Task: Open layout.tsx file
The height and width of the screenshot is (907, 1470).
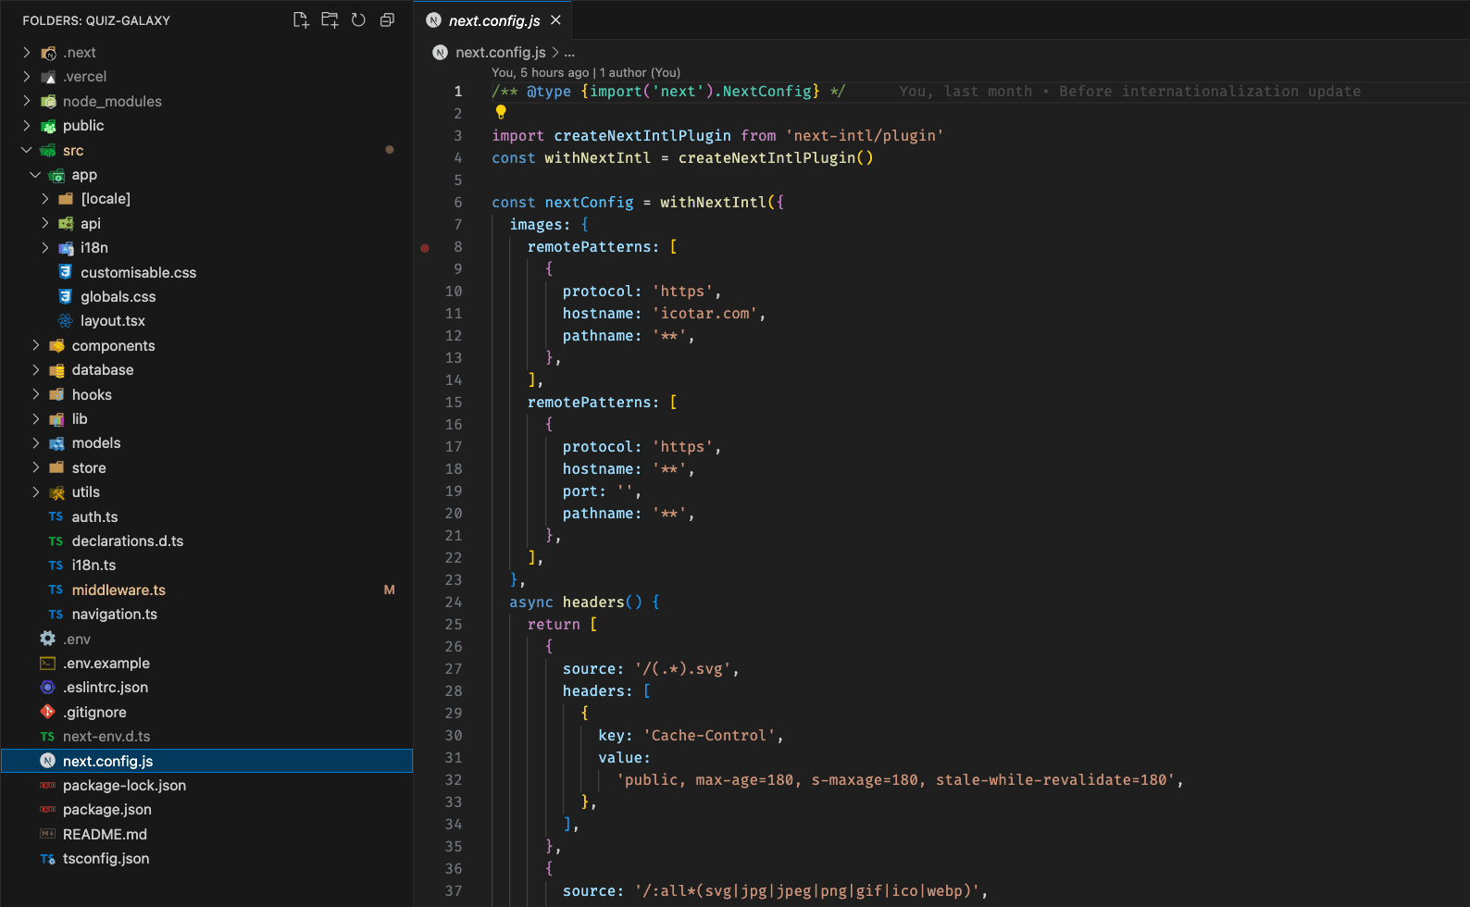Action: [112, 321]
